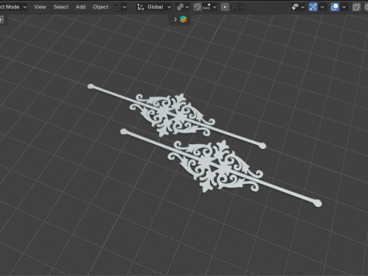Expand dropdown arrow after the Object menu icon
This screenshot has width=368, height=276.
click(x=124, y=7)
